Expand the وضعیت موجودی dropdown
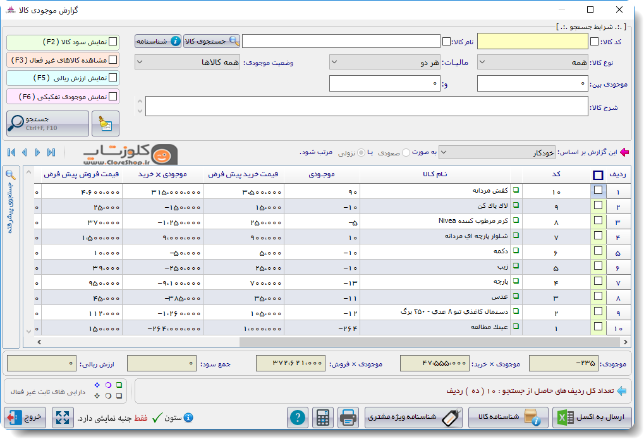 tap(187, 63)
